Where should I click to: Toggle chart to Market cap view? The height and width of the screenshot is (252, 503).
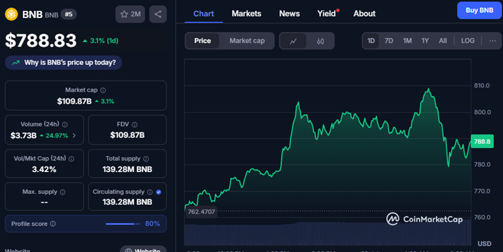pyautogui.click(x=247, y=41)
